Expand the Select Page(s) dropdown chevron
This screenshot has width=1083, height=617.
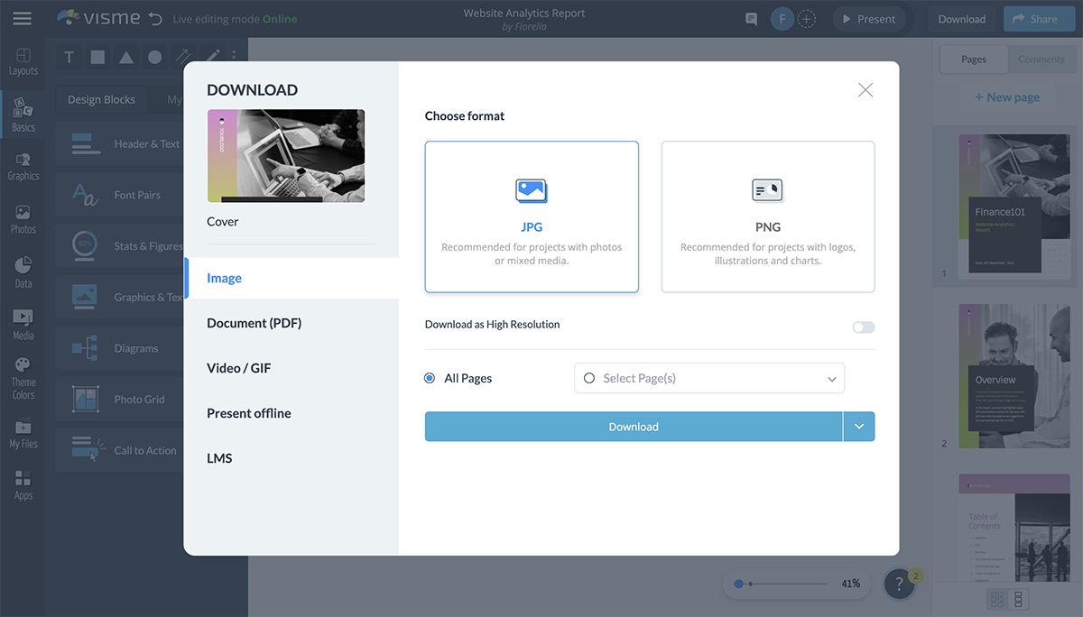[x=831, y=379]
